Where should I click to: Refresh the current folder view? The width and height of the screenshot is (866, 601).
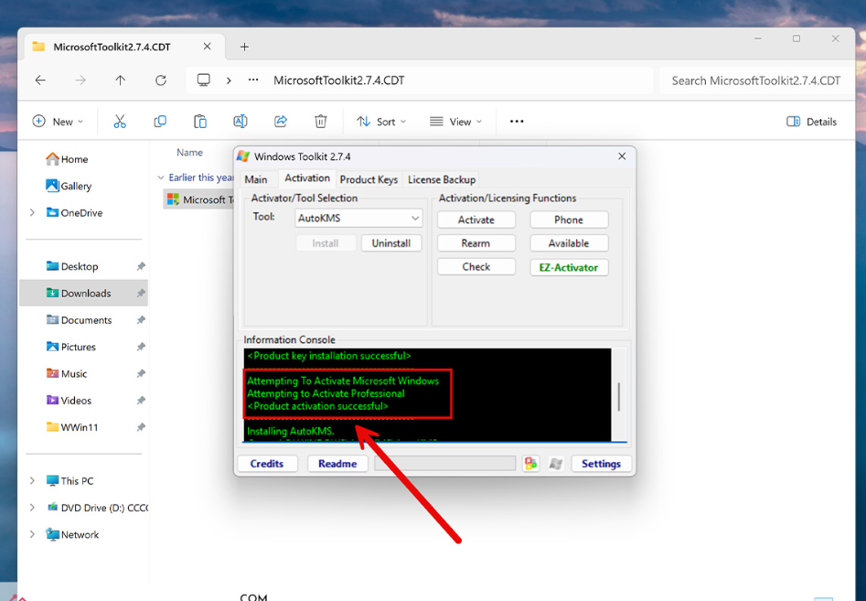coord(161,80)
